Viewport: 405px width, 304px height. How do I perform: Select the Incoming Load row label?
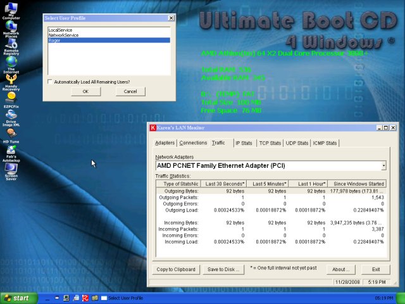182,242
